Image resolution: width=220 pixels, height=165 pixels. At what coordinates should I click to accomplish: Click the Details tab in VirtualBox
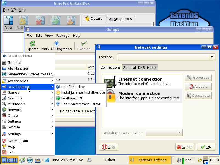94,19
